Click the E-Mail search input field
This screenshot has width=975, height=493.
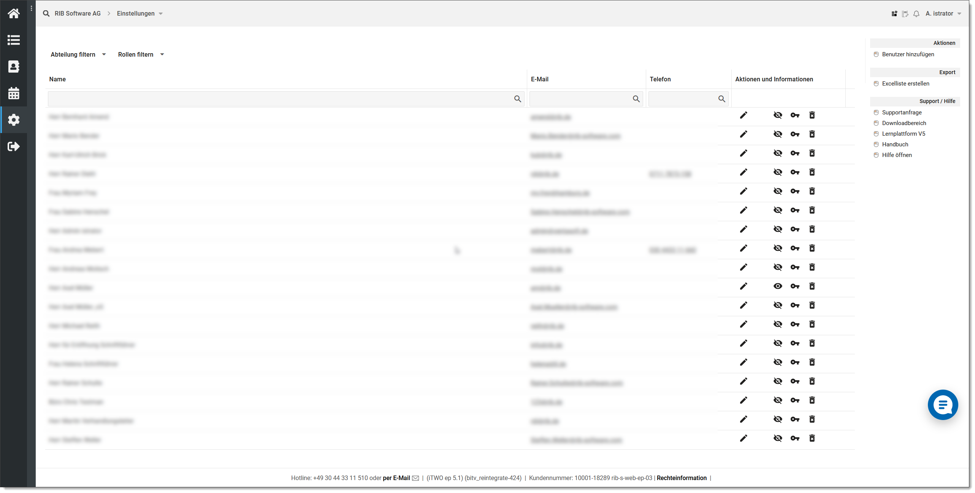coord(585,99)
